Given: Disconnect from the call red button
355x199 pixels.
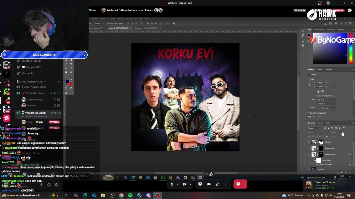Looking at the screenshot, I should coord(238,184).
